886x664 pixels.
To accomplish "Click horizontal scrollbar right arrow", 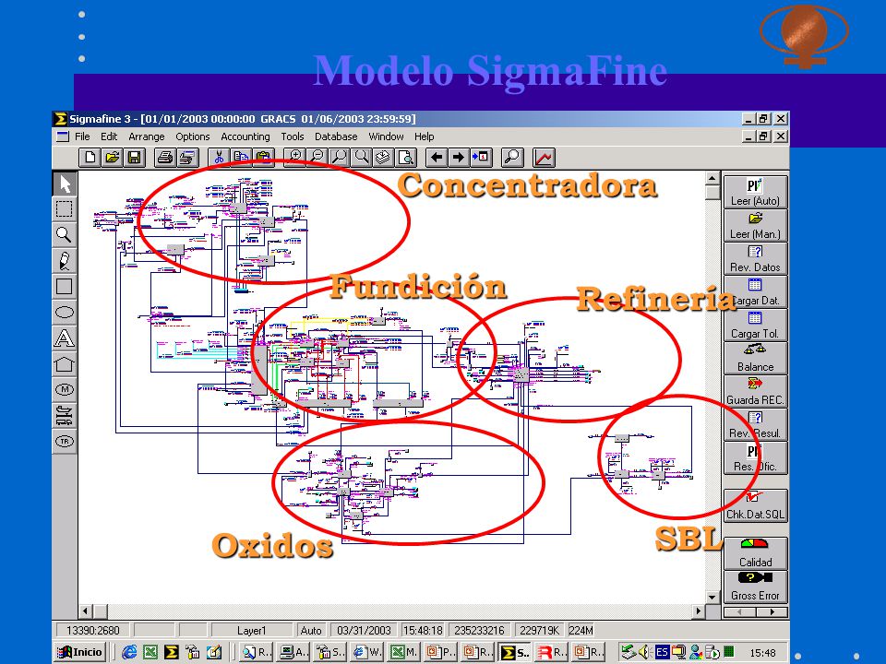I will coord(699,611).
